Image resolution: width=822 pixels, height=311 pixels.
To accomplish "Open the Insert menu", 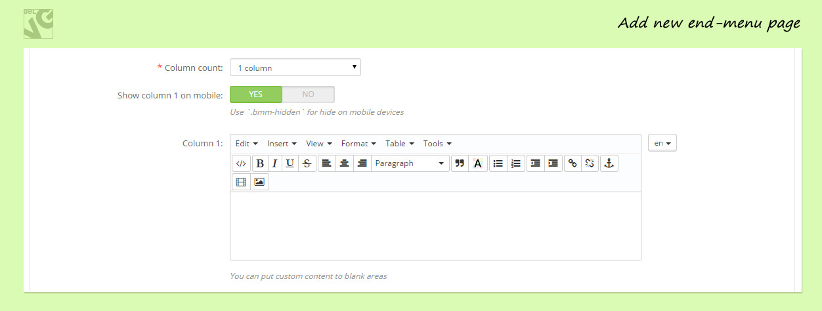I will point(282,144).
